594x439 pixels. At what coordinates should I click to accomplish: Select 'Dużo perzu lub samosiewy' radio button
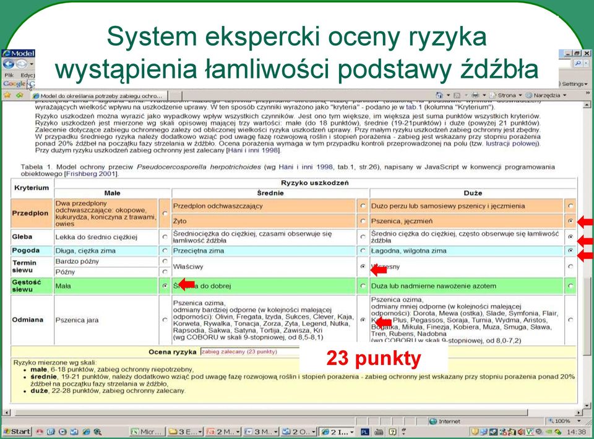(x=570, y=206)
